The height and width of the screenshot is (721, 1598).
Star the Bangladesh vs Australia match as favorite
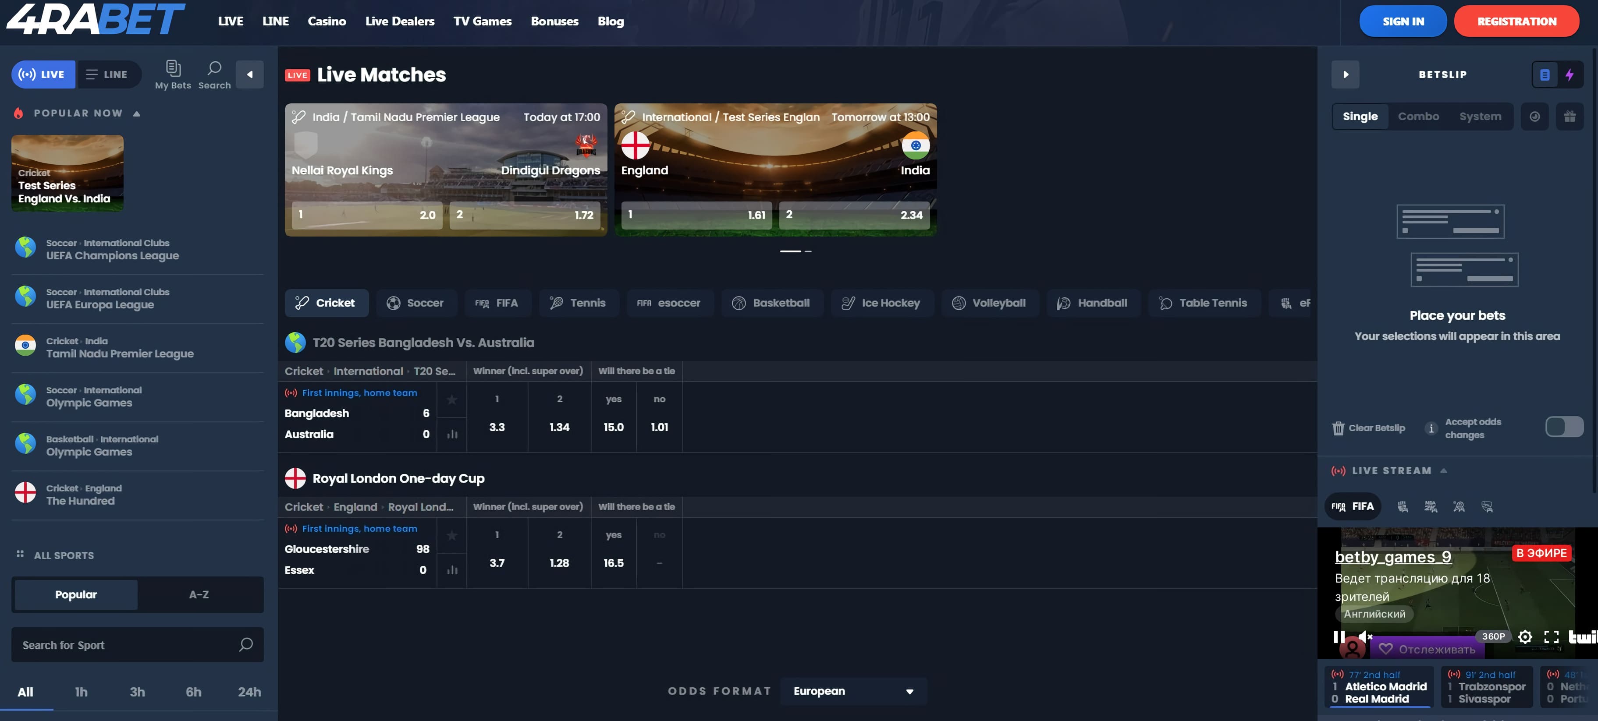click(452, 400)
